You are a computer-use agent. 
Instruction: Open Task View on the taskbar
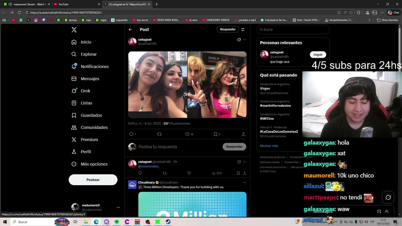(75, 222)
